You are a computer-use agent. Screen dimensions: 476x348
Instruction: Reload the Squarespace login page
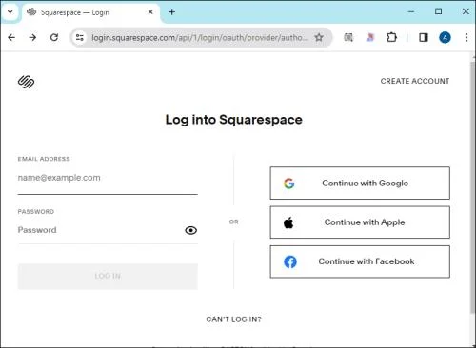click(54, 37)
